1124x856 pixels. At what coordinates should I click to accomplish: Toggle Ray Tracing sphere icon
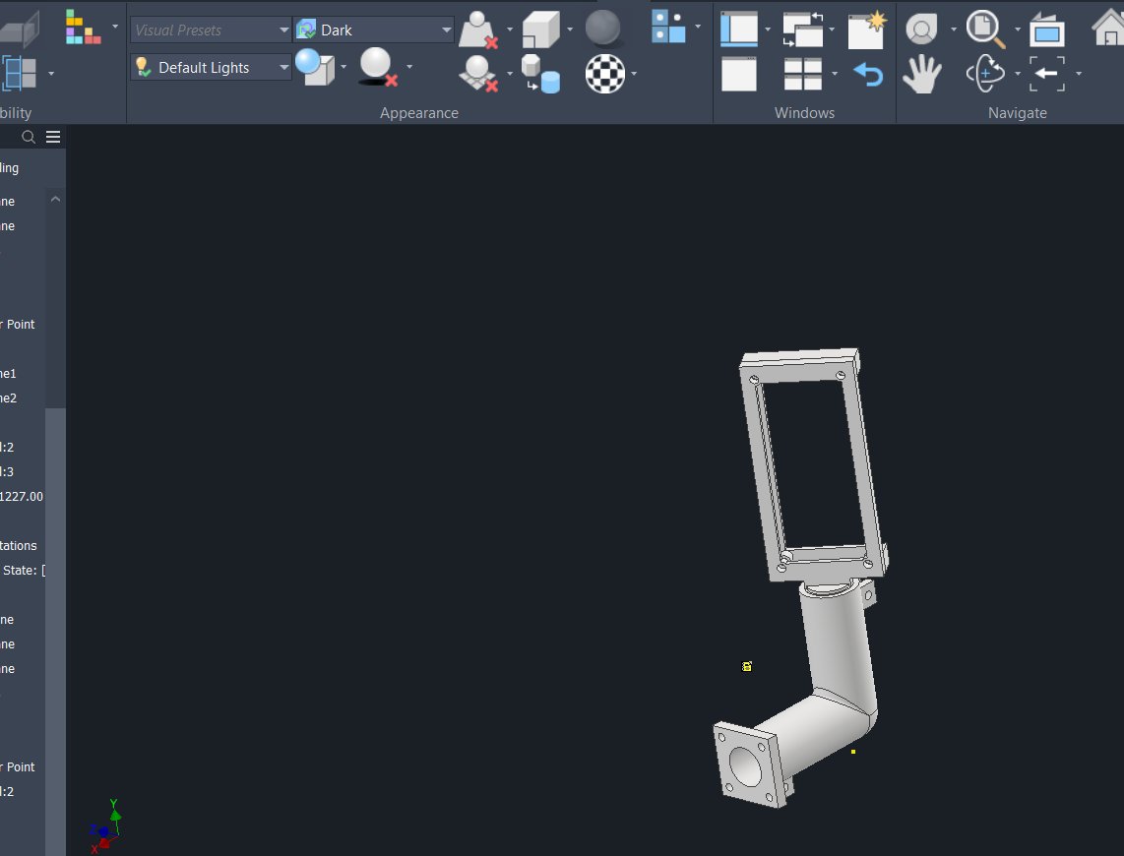(x=603, y=30)
